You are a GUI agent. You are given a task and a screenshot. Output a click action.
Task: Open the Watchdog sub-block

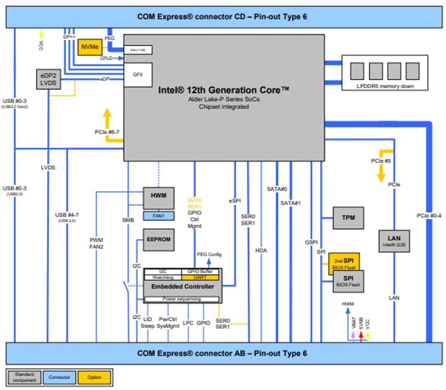coord(163,277)
